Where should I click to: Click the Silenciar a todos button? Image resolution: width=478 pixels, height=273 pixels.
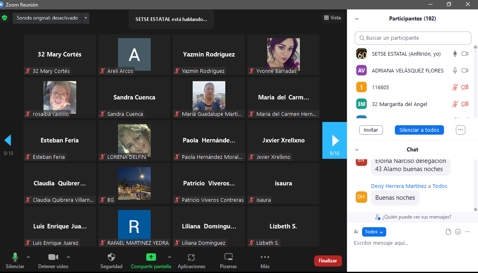419,130
